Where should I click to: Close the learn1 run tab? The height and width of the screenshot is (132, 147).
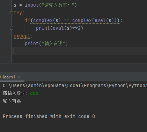point(19,77)
